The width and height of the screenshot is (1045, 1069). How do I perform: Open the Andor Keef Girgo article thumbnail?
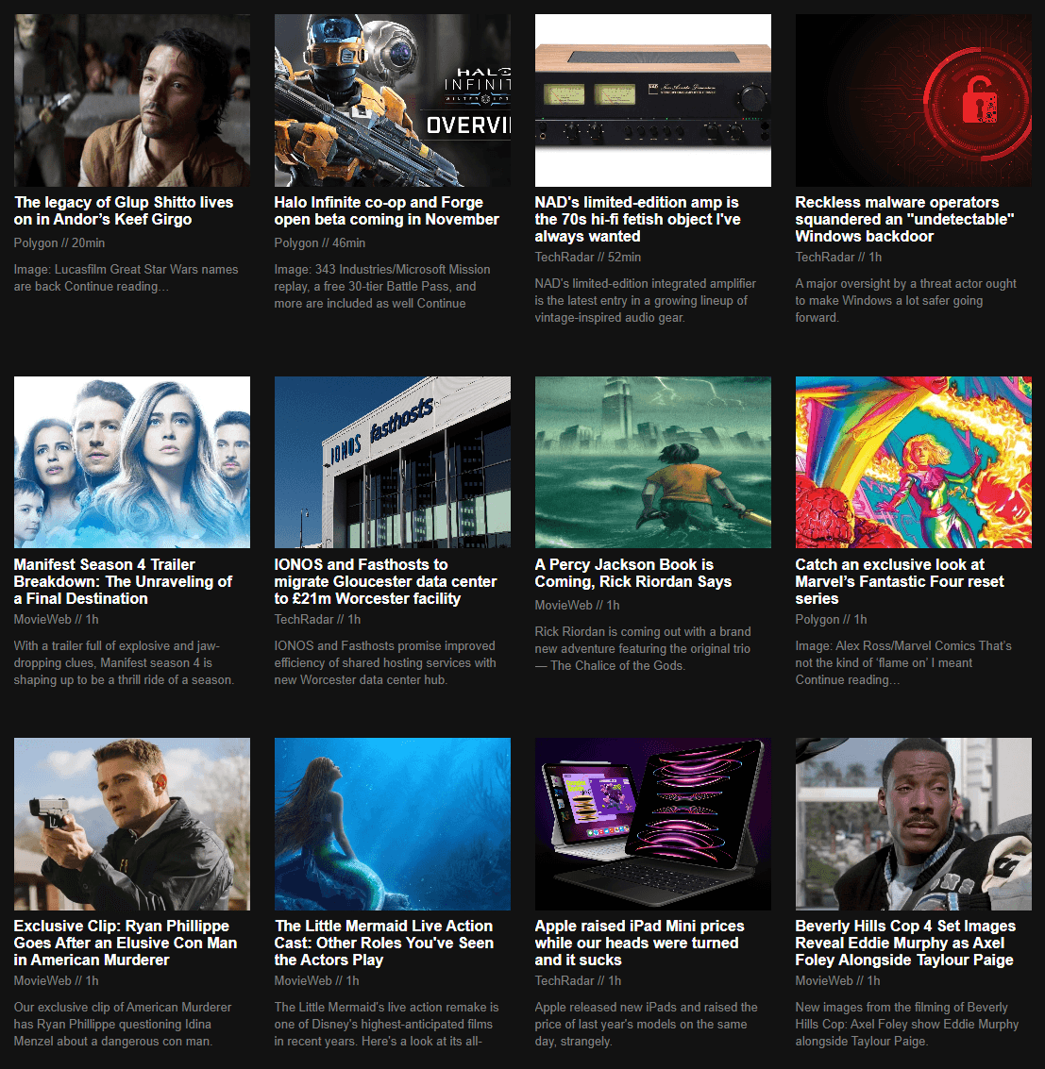click(131, 100)
